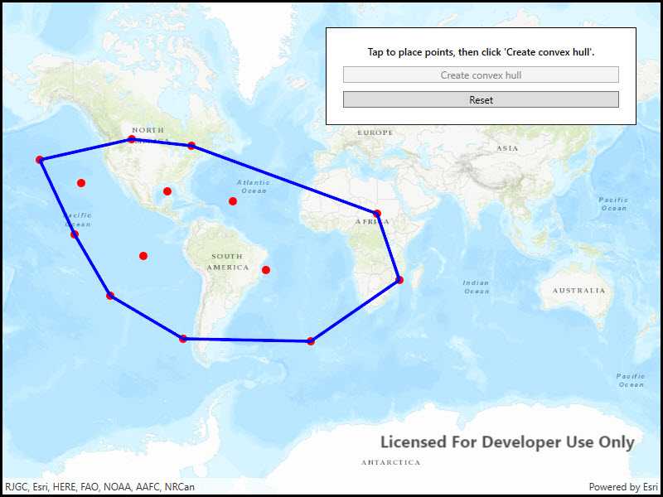This screenshot has width=663, height=497.
Task: Click the southern hull vertex below South America
Action: 182,338
